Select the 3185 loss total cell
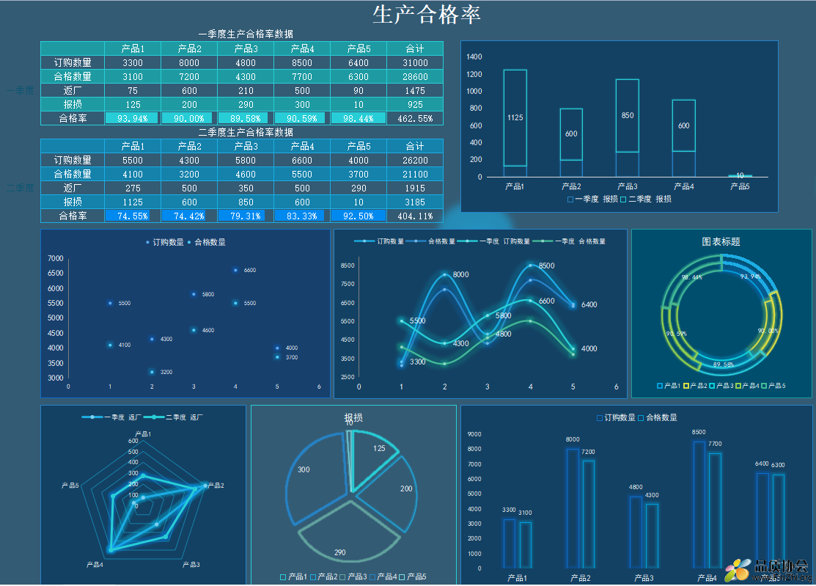Viewport: 816px width, 586px height. pos(415,202)
